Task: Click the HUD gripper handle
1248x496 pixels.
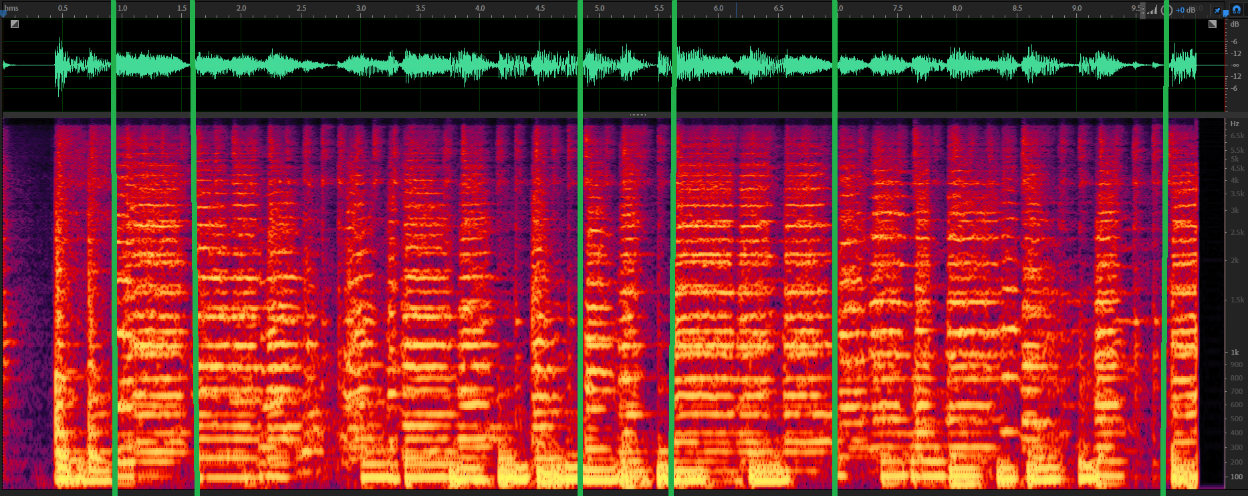Action: (x=1142, y=11)
